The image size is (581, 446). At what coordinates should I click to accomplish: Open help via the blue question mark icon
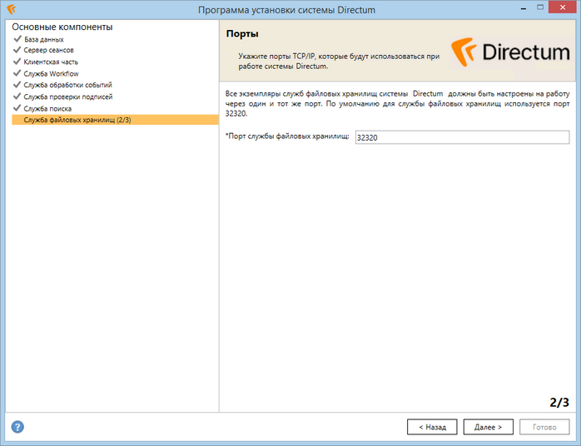pos(17,427)
